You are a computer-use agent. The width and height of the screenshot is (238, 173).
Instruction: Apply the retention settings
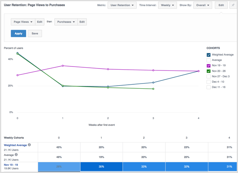19,34
